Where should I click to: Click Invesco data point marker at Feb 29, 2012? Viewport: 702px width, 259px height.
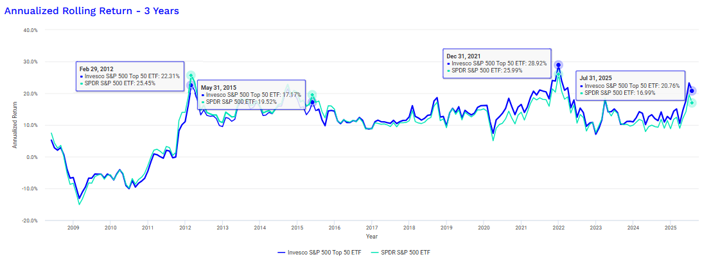click(191, 85)
